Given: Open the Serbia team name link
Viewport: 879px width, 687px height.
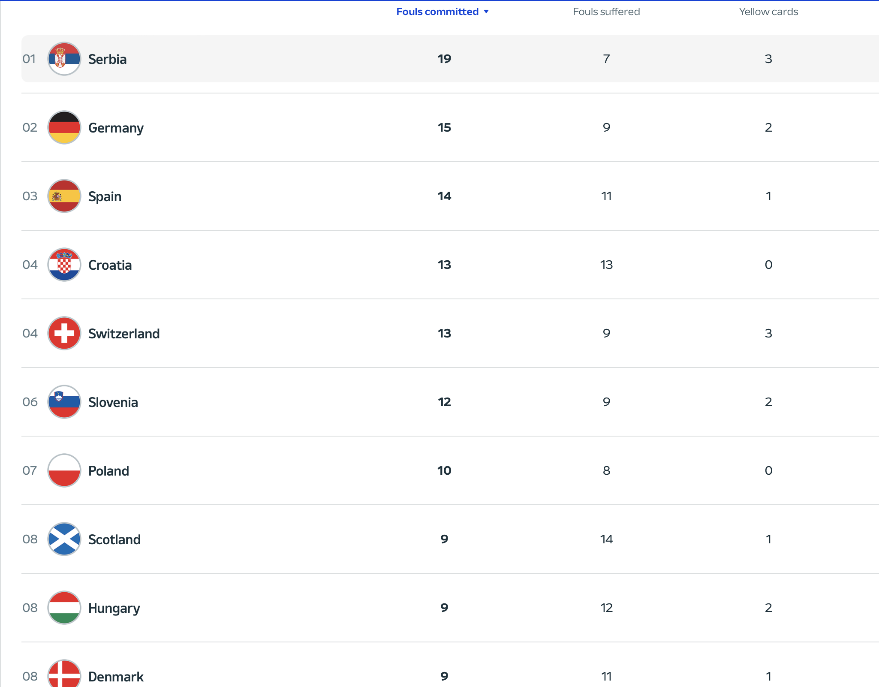Looking at the screenshot, I should click(x=107, y=59).
